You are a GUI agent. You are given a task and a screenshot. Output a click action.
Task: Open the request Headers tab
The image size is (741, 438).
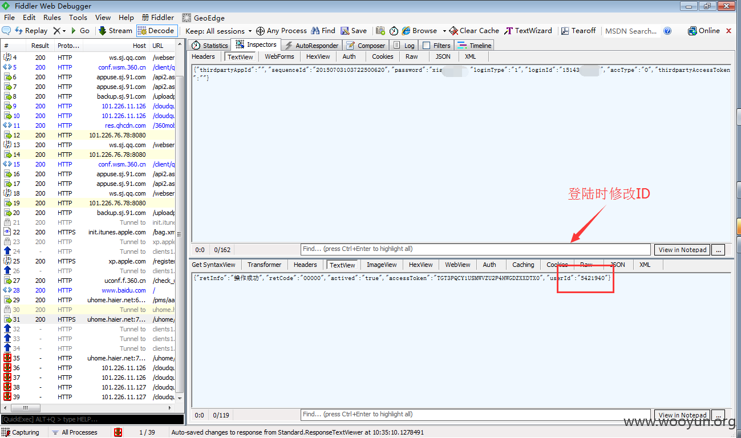[204, 56]
